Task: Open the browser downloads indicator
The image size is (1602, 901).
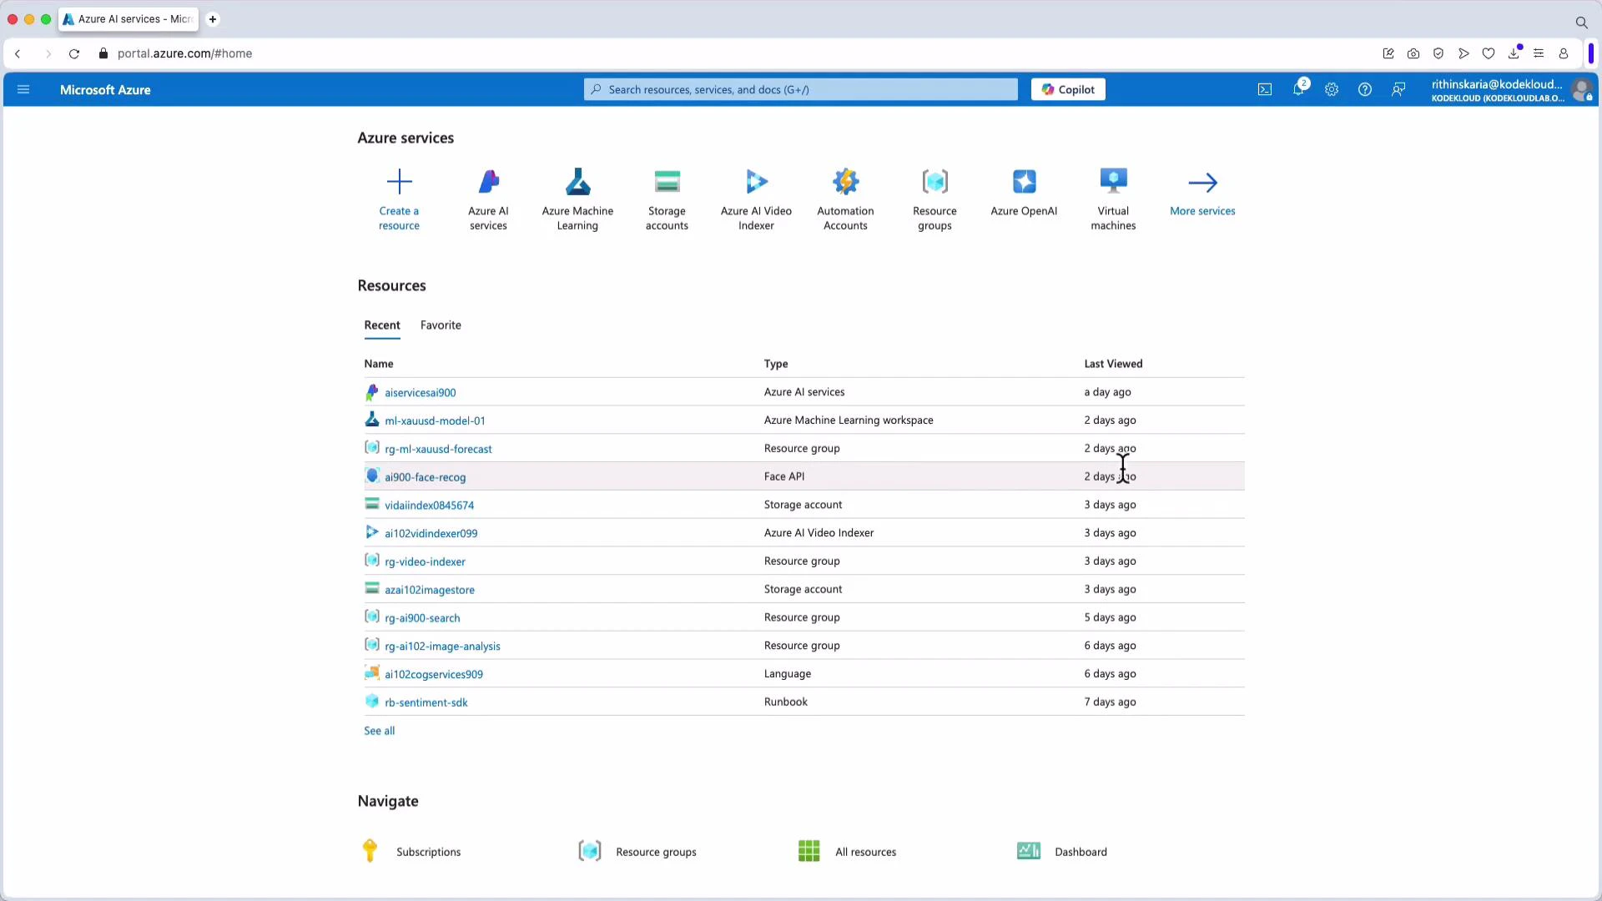Action: 1514,53
